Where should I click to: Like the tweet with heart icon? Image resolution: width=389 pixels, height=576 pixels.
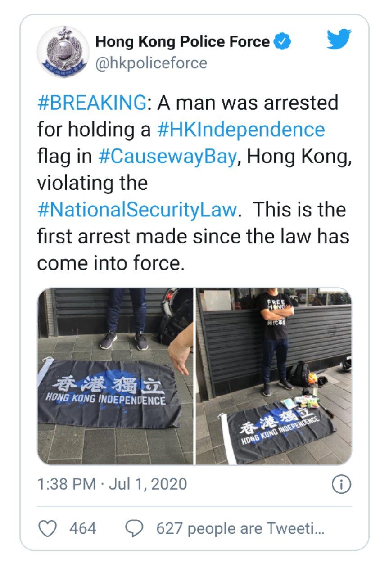[x=47, y=528]
